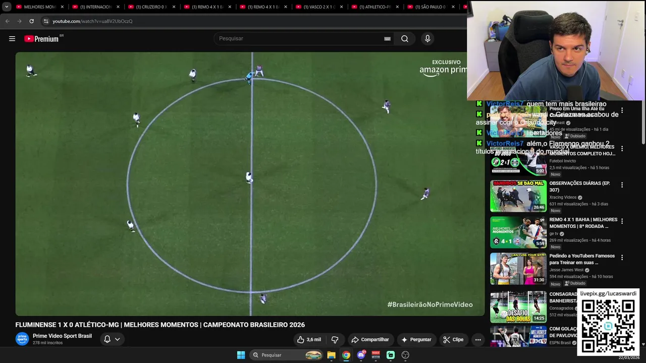
Task: Toggle notification bell for Prime Video Sport Brasil
Action: tap(107, 339)
